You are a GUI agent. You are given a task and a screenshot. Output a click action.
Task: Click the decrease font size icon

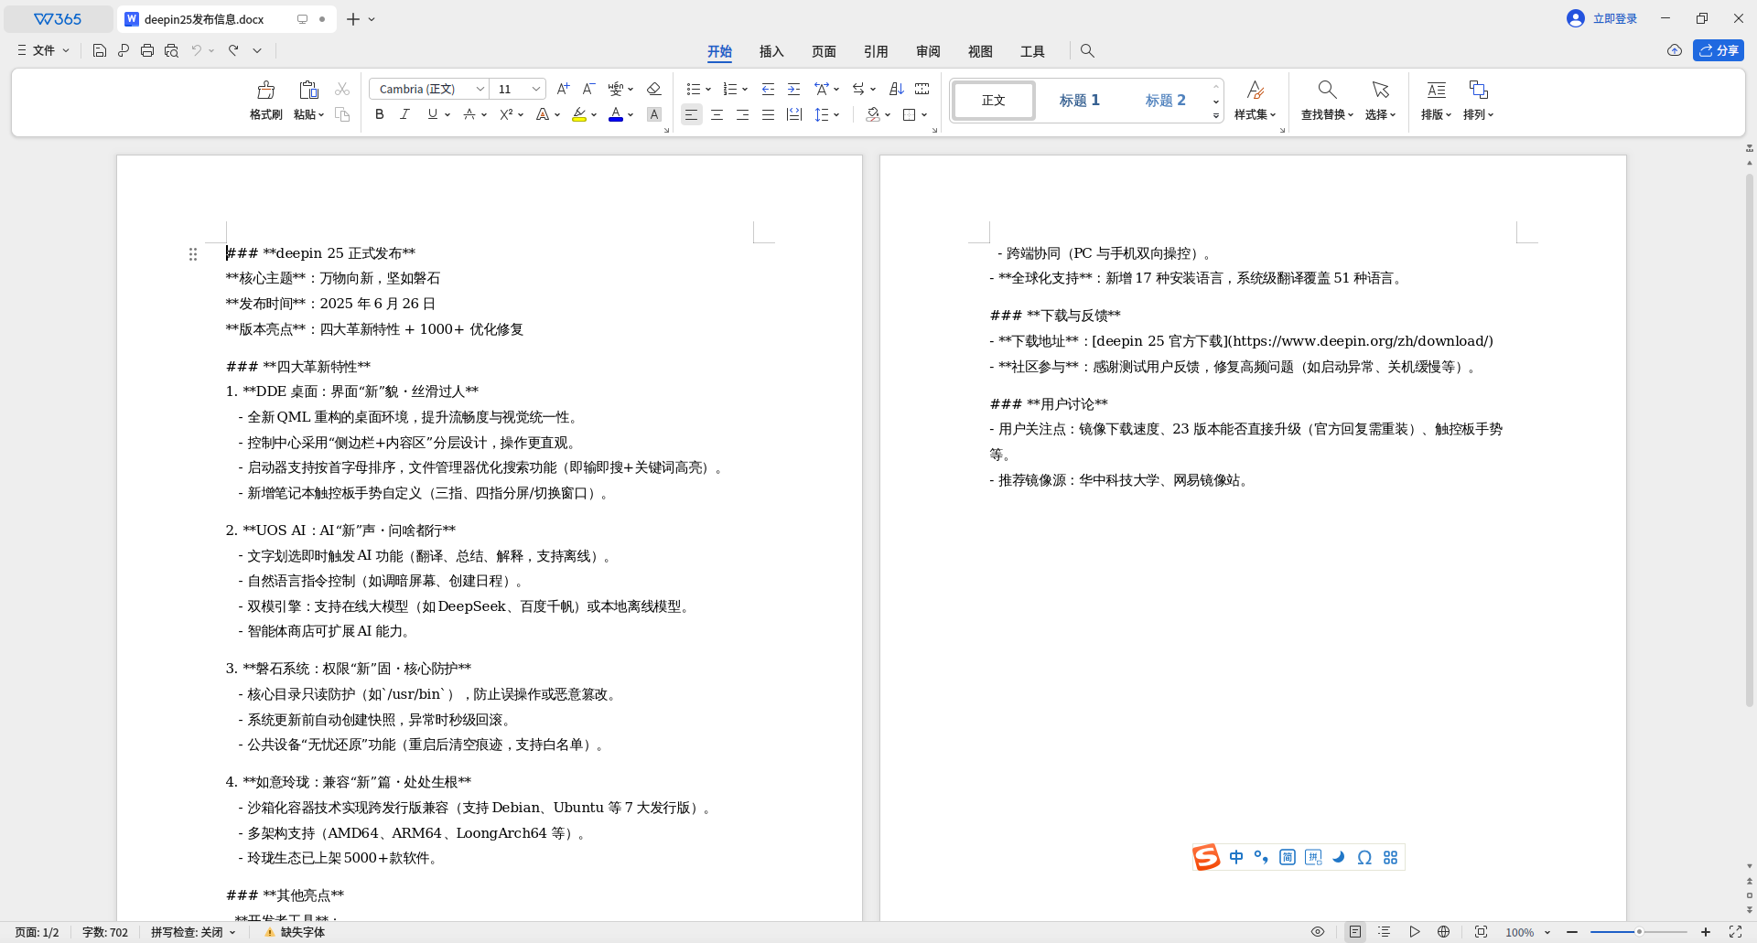click(x=588, y=89)
